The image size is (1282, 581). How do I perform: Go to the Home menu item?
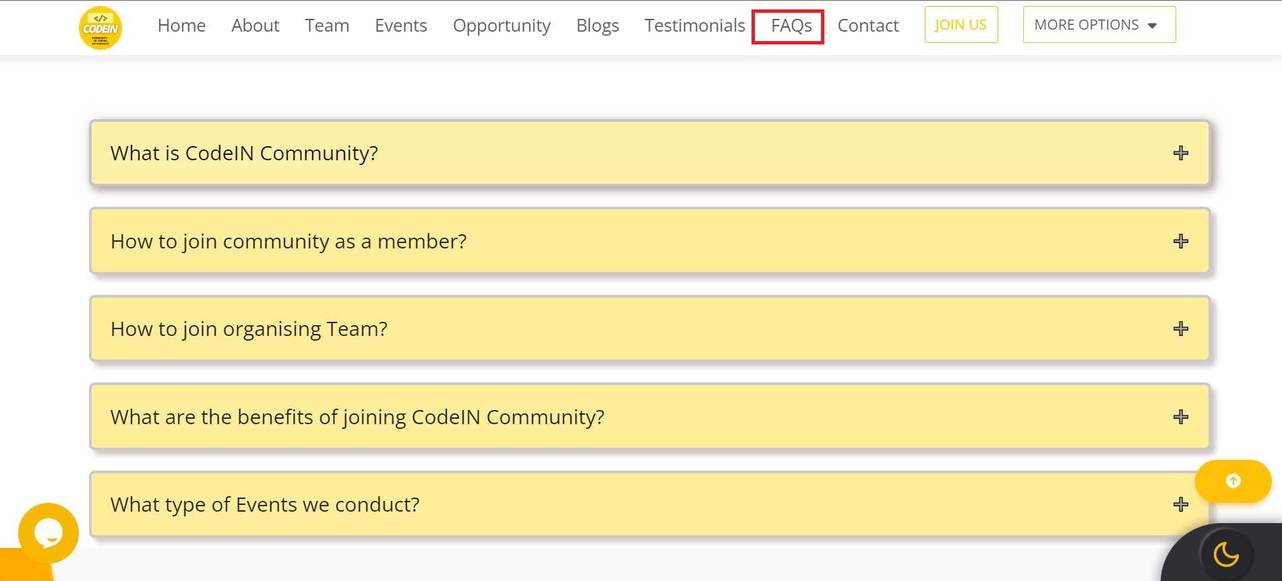(181, 25)
